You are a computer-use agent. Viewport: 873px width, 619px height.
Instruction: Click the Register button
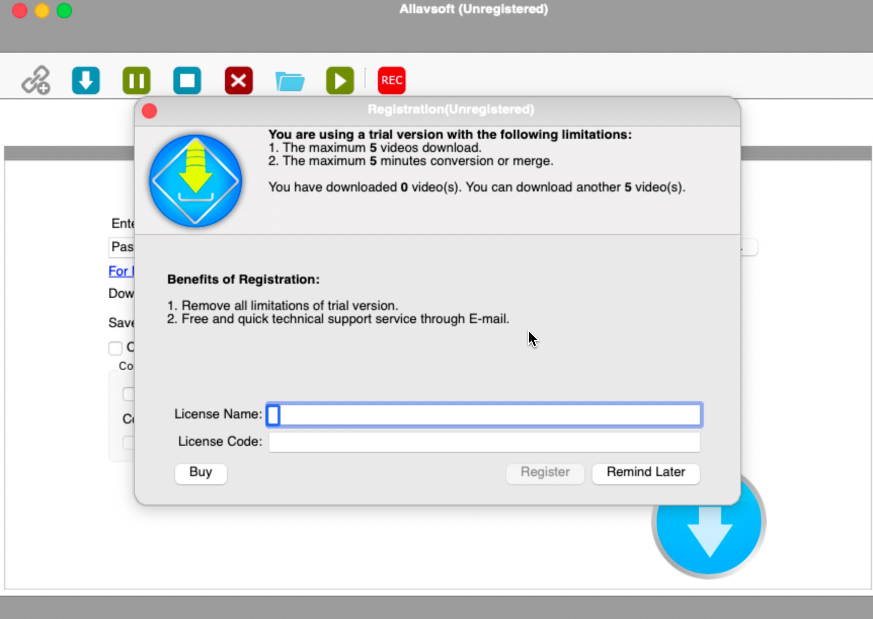coord(545,473)
